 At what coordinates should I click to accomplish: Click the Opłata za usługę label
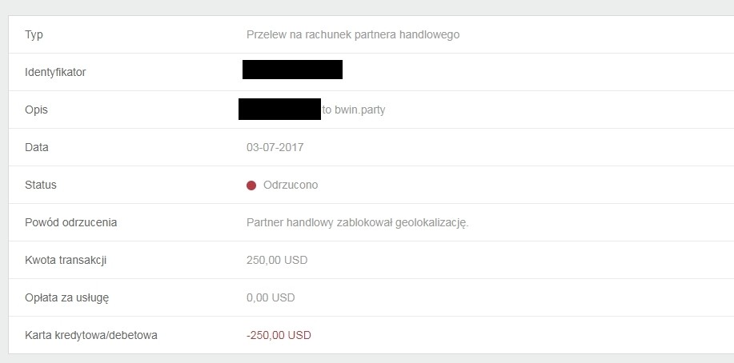(67, 298)
